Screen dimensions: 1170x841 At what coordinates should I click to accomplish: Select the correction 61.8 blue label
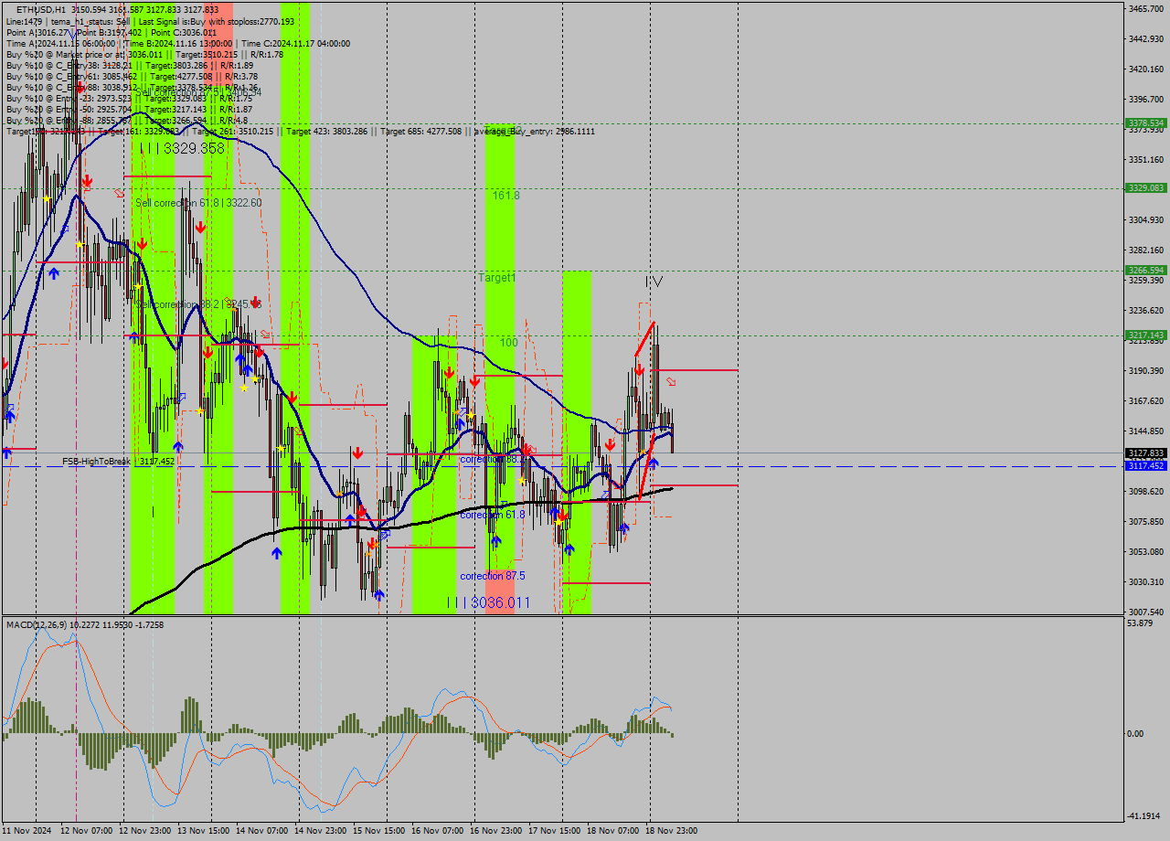point(493,515)
